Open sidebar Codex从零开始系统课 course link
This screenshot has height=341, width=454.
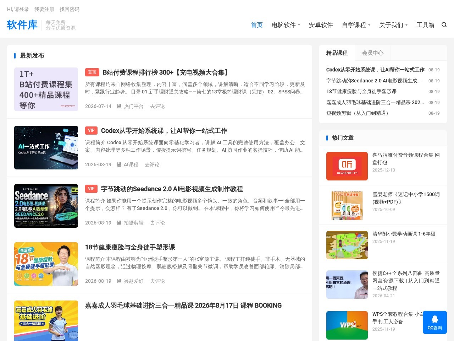coord(375,70)
